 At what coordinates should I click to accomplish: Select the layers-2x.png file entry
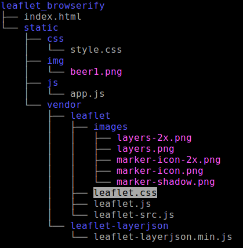pyautogui.click(x=154, y=138)
